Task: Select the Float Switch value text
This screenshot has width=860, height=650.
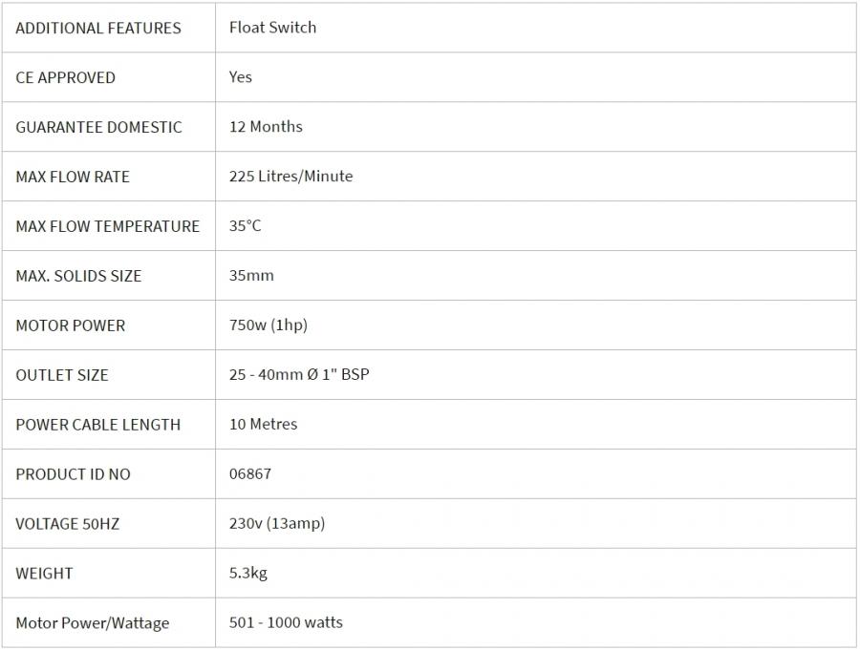Action: 272,28
